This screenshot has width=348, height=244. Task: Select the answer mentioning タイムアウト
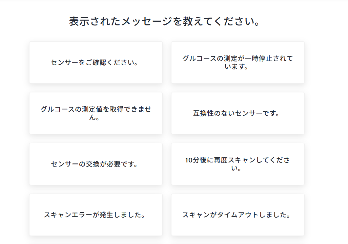tap(238, 215)
